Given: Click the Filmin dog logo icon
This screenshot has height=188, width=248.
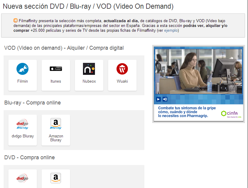Looking at the screenshot, I should coord(22,69).
